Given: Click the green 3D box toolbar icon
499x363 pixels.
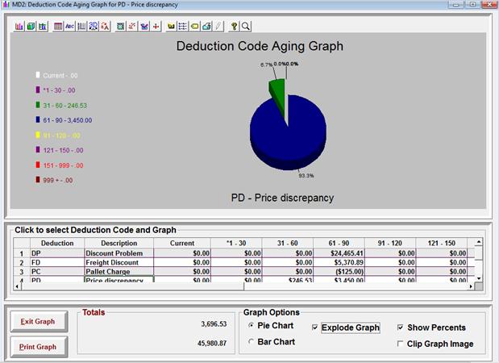Looking at the screenshot, I should coord(31,26).
